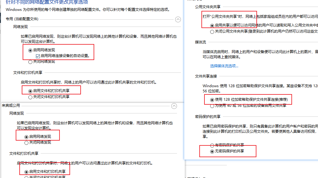Viewport: 318px width, 178px height.
Task: Toggle 启用网络连接设备的自动设置 checkbox
Action: click(x=38, y=56)
